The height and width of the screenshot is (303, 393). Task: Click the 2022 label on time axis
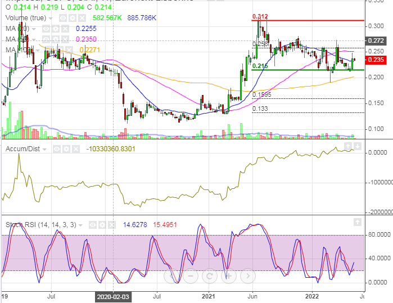coord(312,296)
